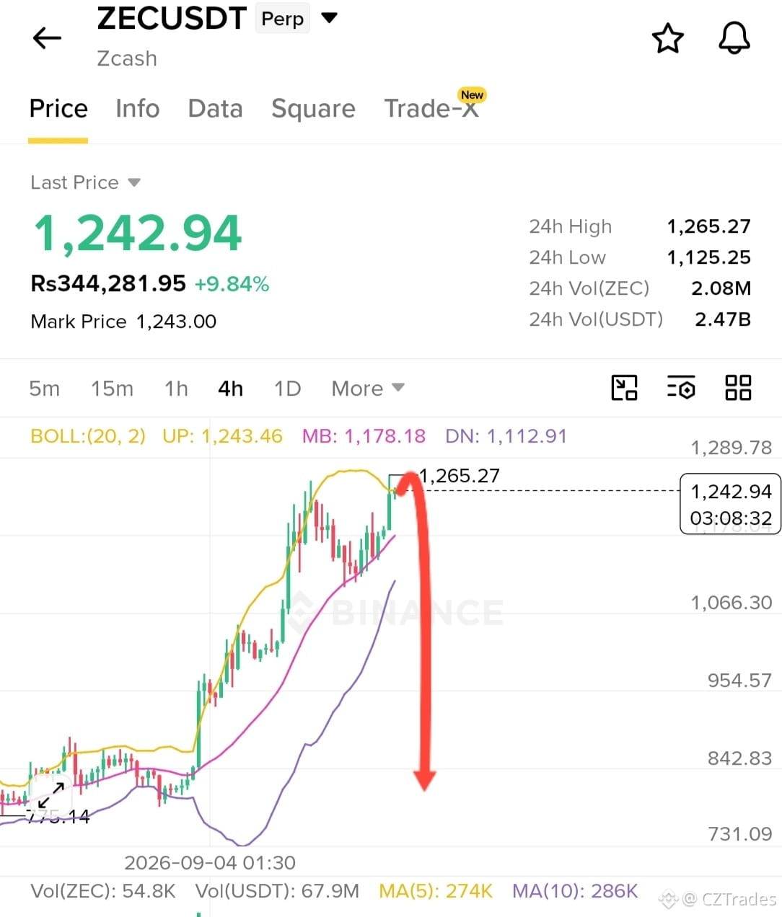Open price alert bell icon
The image size is (782, 917).
point(734,37)
